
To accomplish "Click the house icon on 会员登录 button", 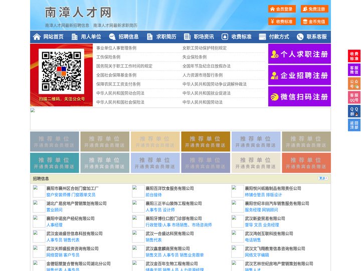I will click(x=273, y=9).
